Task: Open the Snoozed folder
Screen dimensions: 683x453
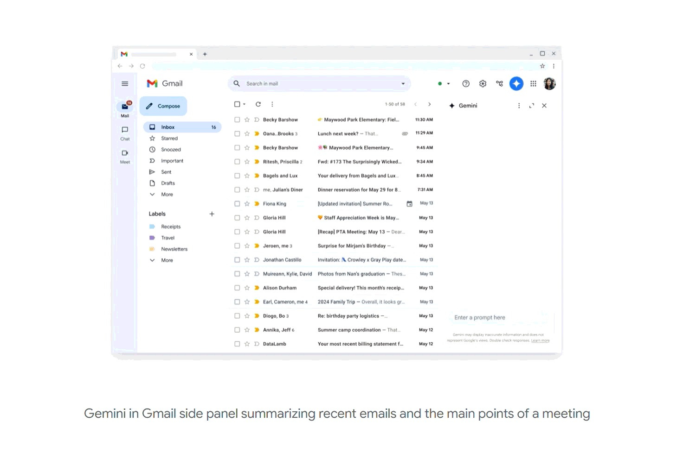Action: (171, 150)
